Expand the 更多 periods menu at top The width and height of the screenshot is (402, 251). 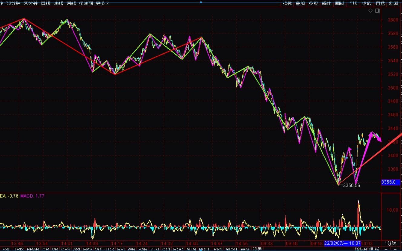pyautogui.click(x=102, y=3)
